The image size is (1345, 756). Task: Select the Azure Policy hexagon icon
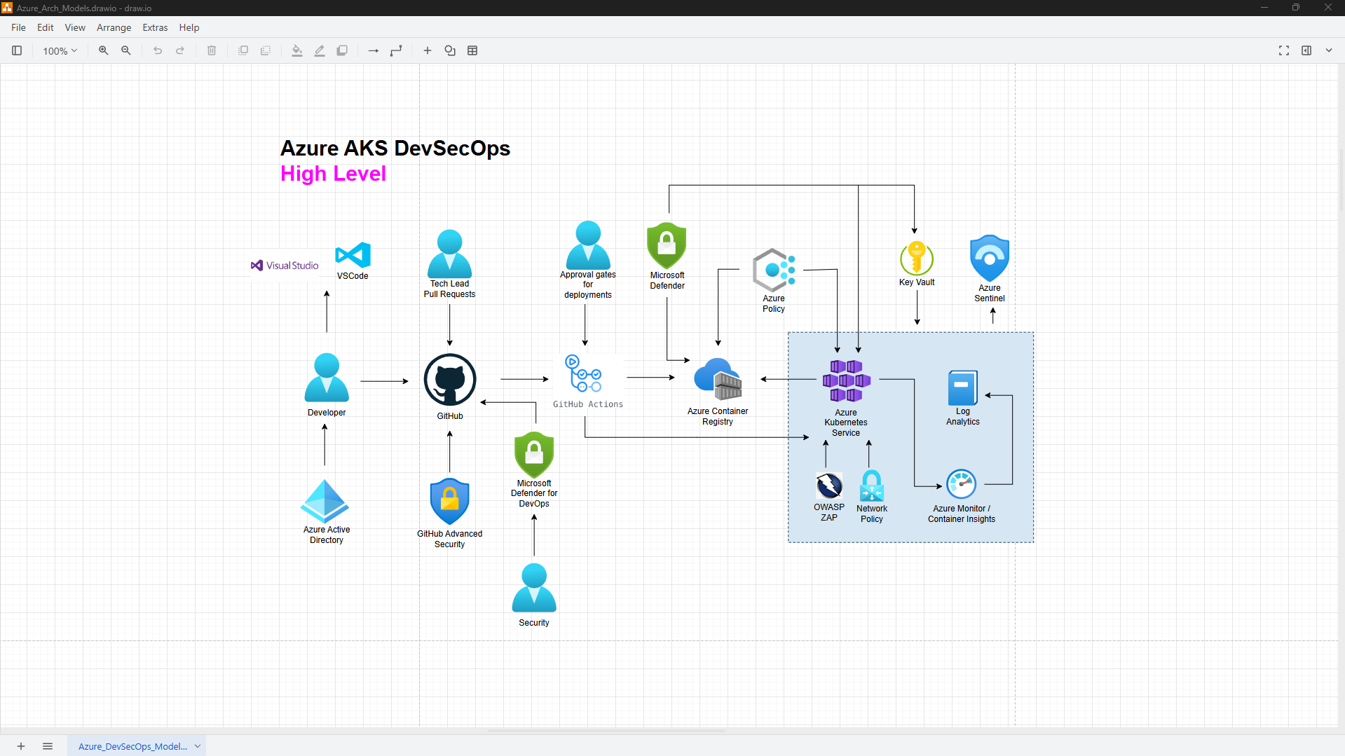774,270
